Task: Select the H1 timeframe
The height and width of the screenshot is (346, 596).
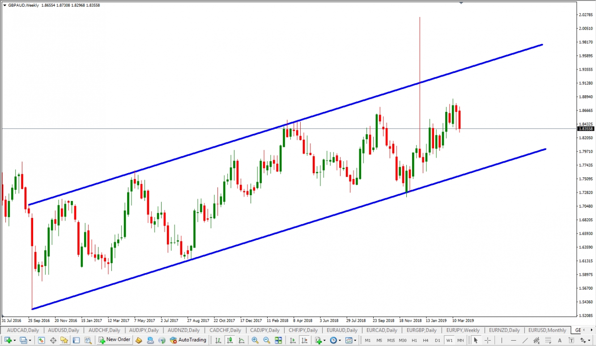Action: (x=414, y=340)
